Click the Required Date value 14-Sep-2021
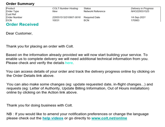 point(138,17)
